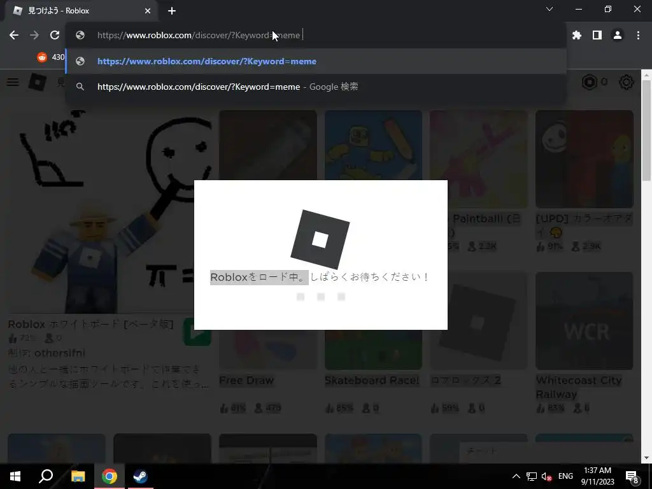Click the green play button on the whiteboard game
The height and width of the screenshot is (489, 652).
(x=197, y=332)
